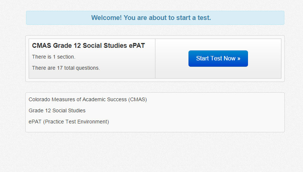The width and height of the screenshot is (303, 172).
Task: Click the Start Test Now button
Action: (x=218, y=59)
